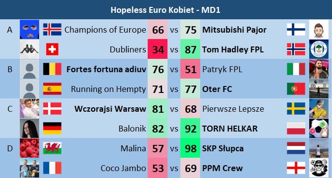This screenshot has width=332, height=178.
Task: Click the Portugal flag beside Oter FC
Action: (296, 89)
